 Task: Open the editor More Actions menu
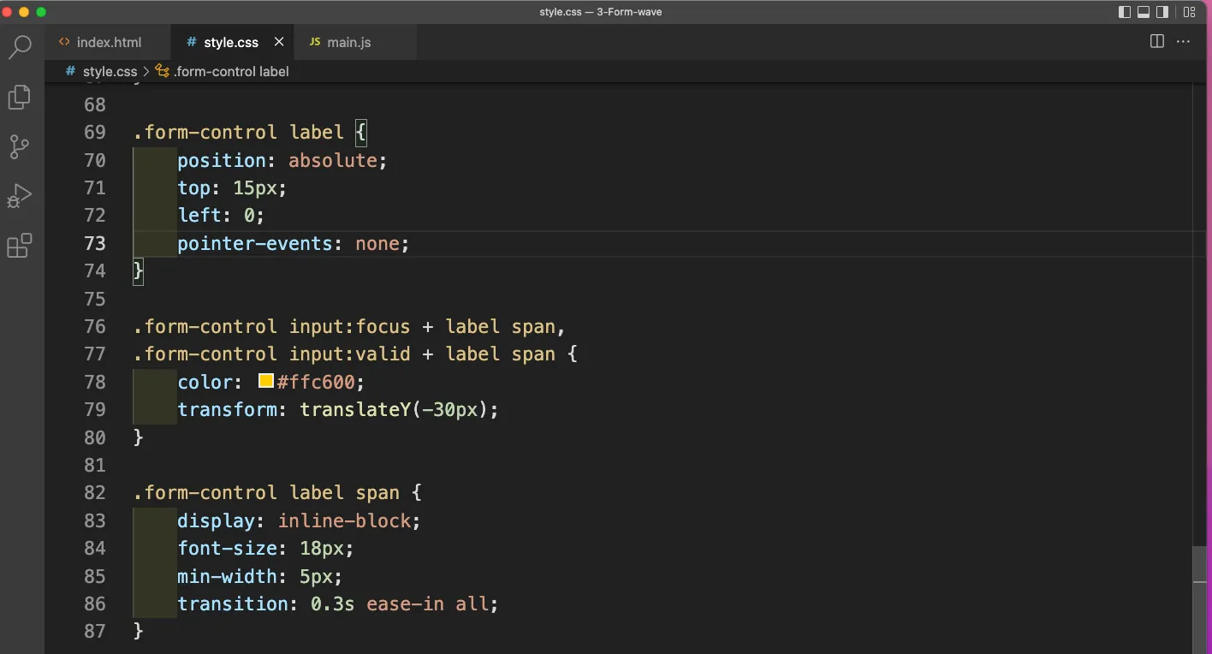(1184, 41)
